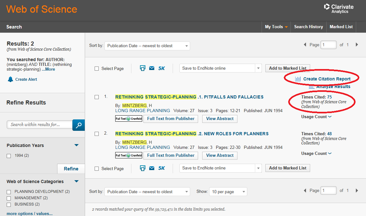Viewport: 366px width, 216px height.
Task: Open the Save to EndNote online dropdown
Action: click(x=220, y=68)
